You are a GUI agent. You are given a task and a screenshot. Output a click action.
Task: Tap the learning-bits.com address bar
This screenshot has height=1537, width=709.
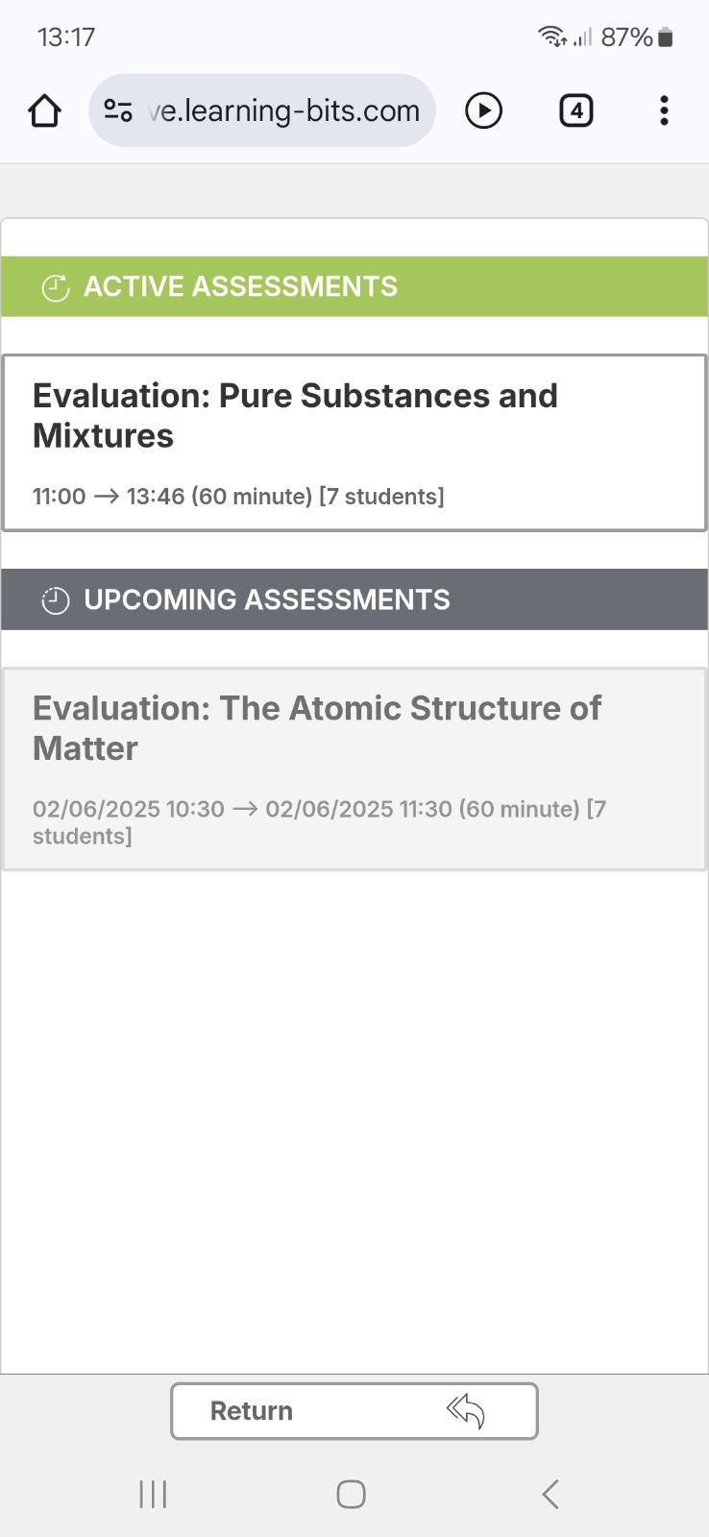click(283, 111)
